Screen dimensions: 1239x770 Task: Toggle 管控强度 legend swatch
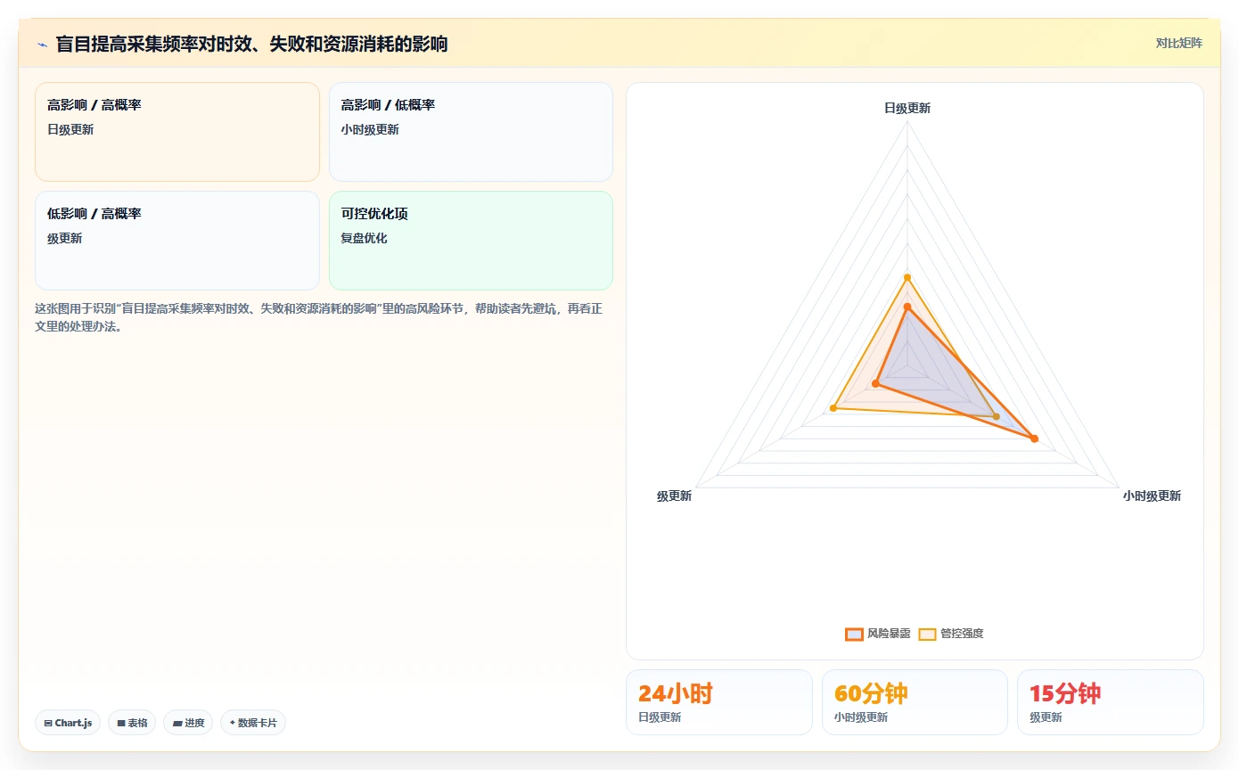tap(927, 634)
